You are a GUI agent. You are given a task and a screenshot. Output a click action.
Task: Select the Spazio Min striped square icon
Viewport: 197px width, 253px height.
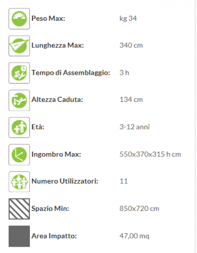[19, 209]
